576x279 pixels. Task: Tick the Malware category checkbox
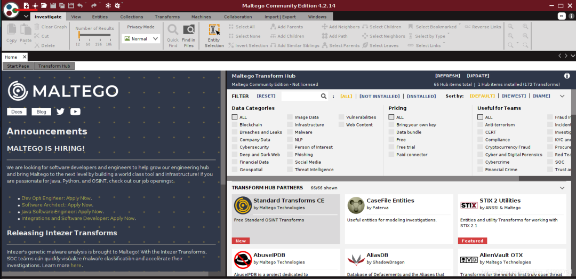[290, 132]
